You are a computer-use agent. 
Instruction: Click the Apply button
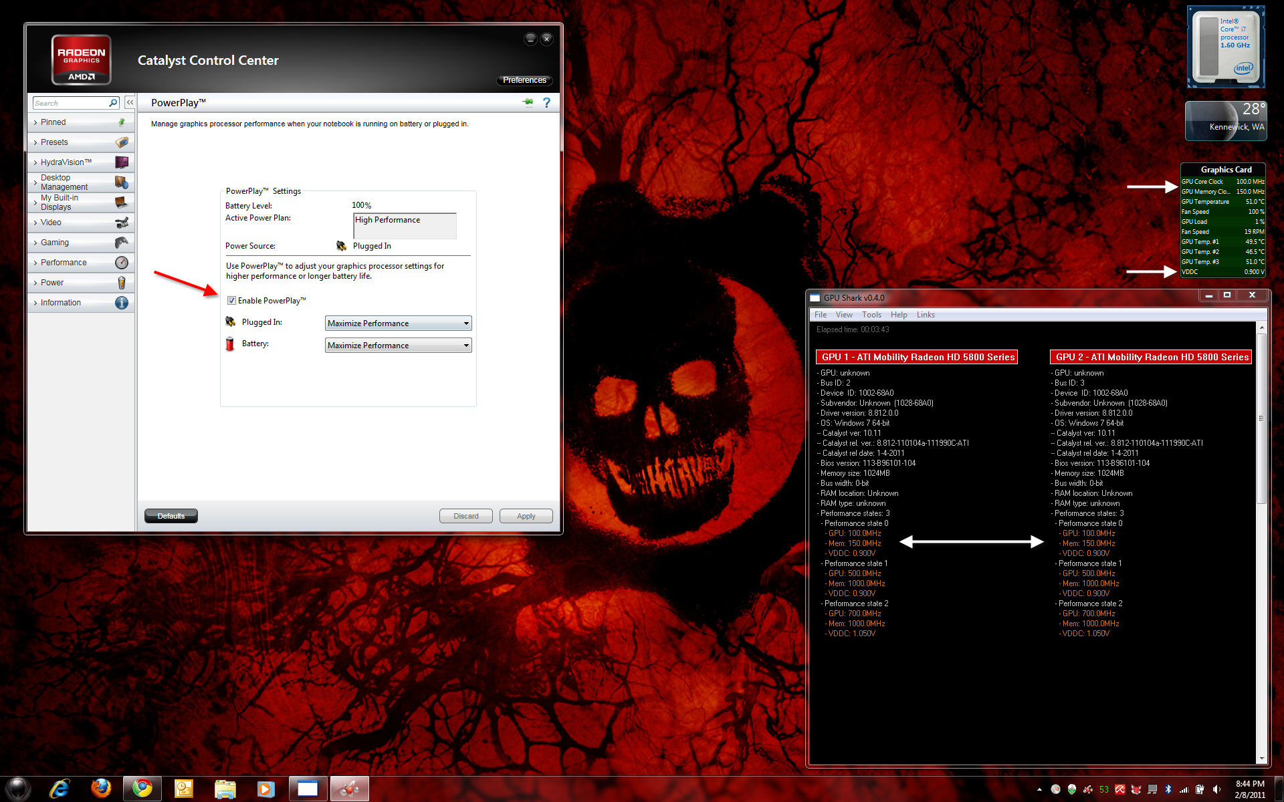pos(526,516)
